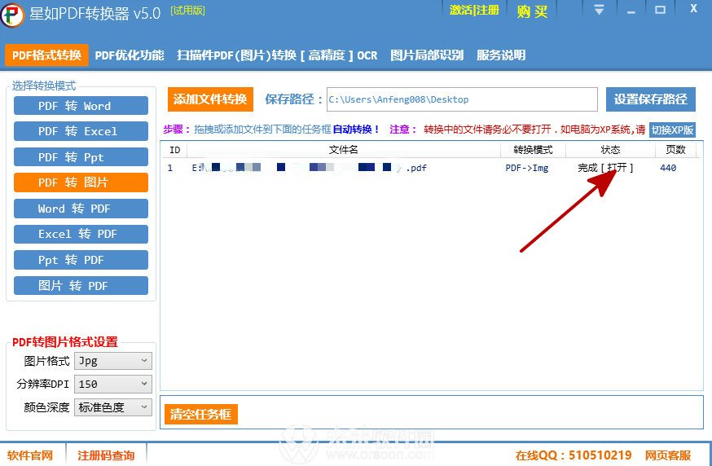Screen dimensions: 712x466
Task: Open 扫描件PDF(图片)转换 OCR tab
Action: pos(277,55)
